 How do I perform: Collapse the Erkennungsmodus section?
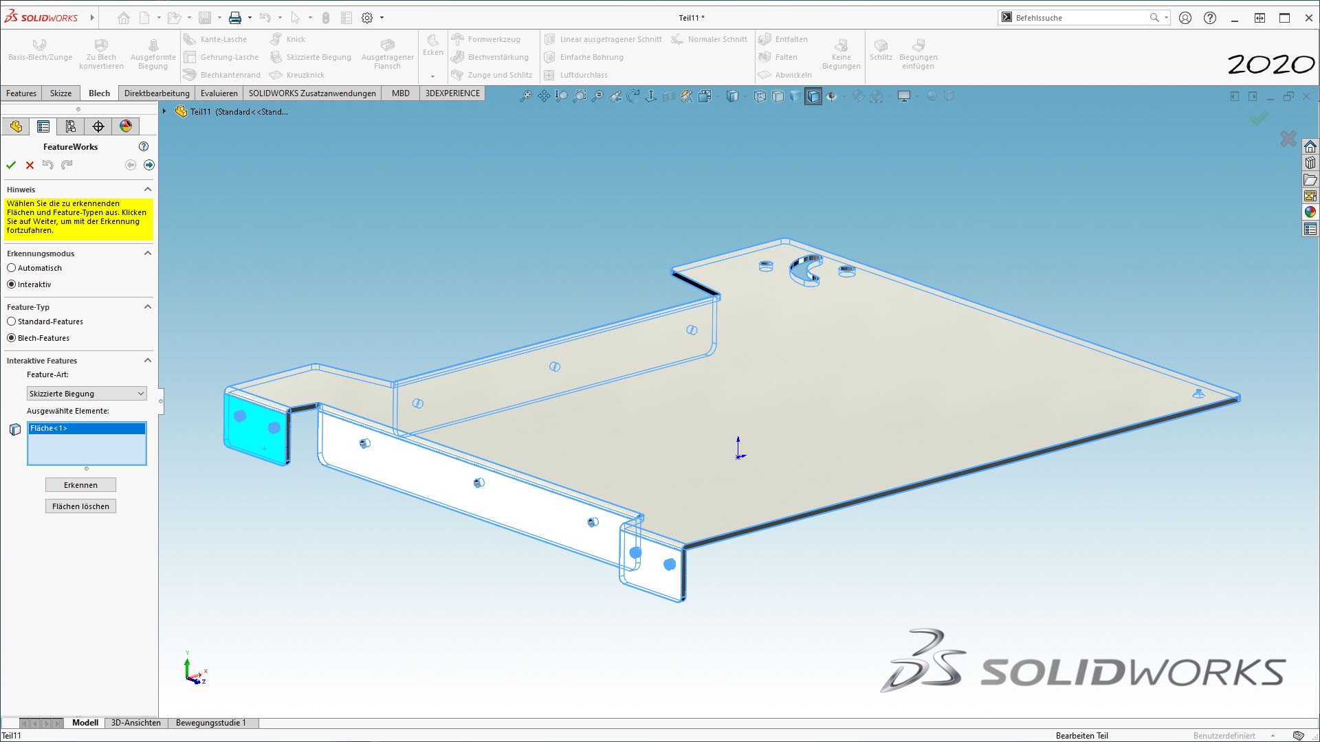147,253
